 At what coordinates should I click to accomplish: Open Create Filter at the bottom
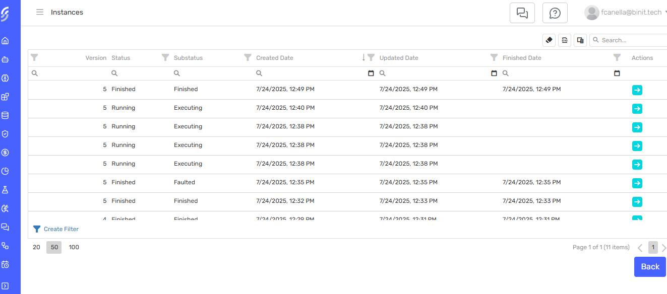[x=56, y=229]
